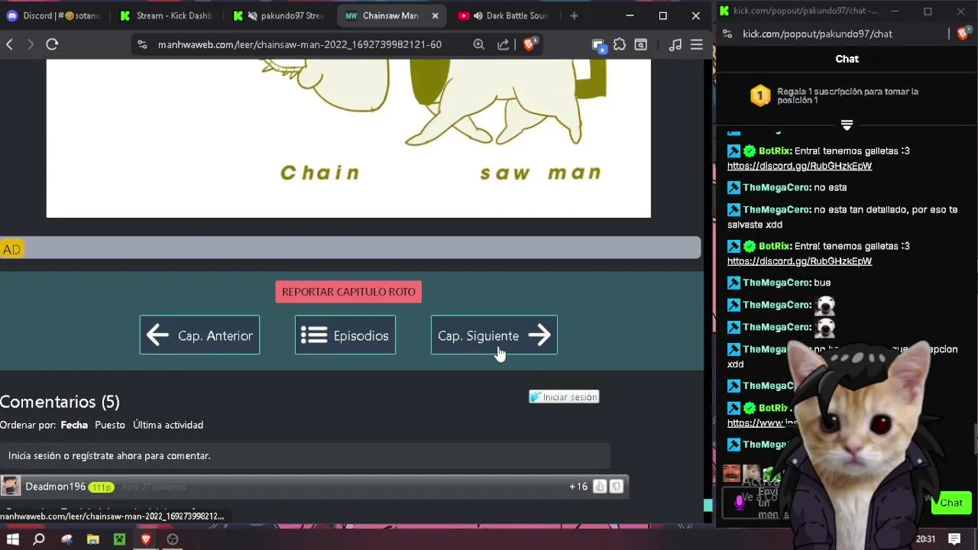Open File Explorer from the taskbar
Image resolution: width=978 pixels, height=550 pixels.
(x=93, y=539)
